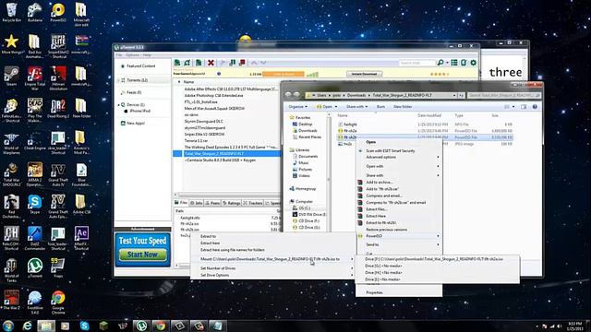Screen dimensions: 591x332
Task: Choose Set Number of Drives in PowerISO submenu
Action: [x=272, y=268]
